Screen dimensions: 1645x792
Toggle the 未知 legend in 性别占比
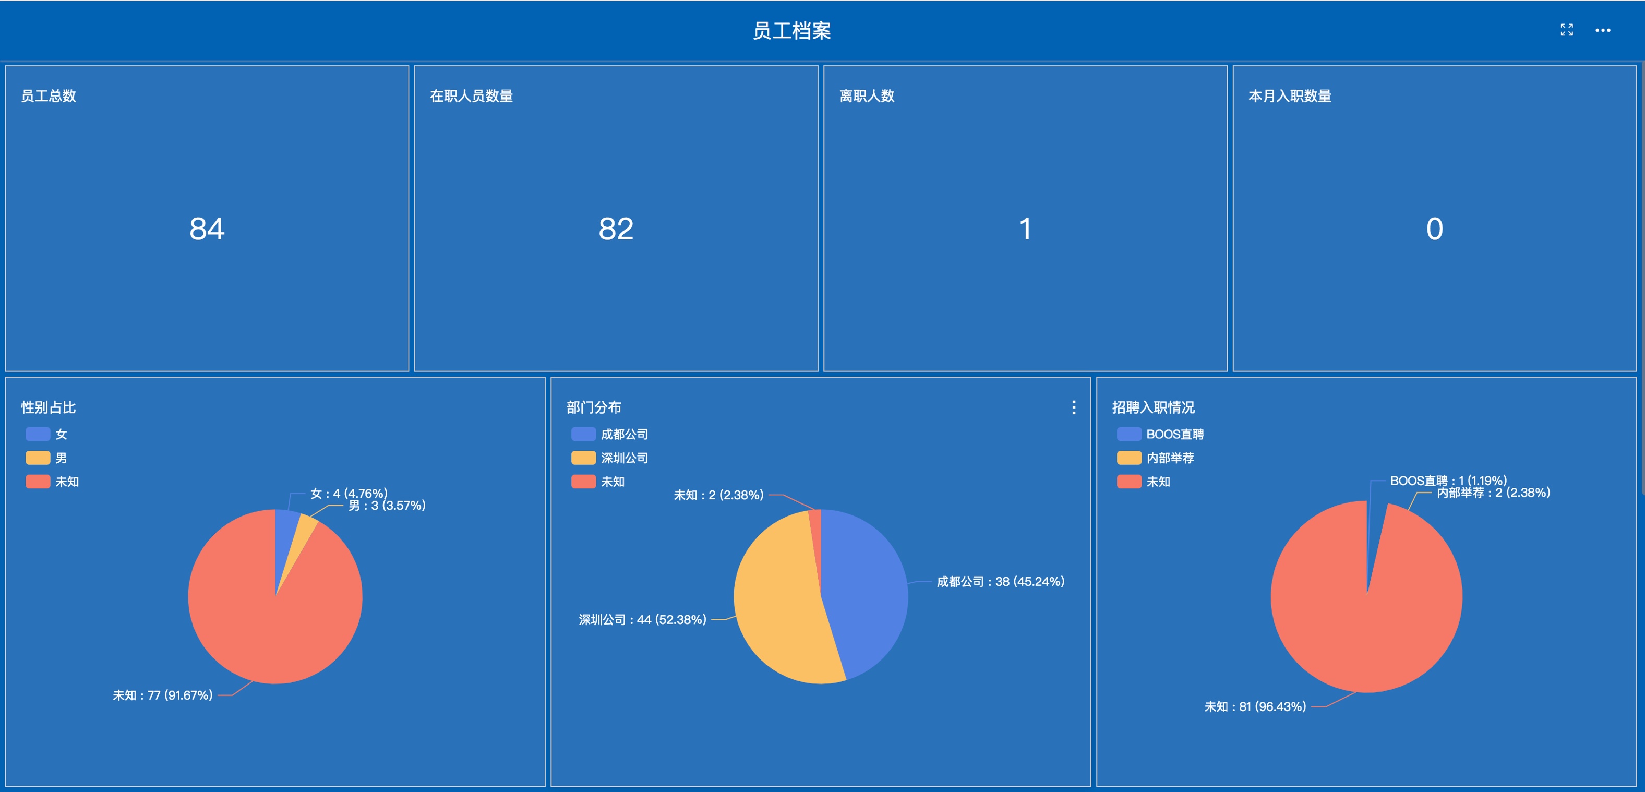coord(52,482)
